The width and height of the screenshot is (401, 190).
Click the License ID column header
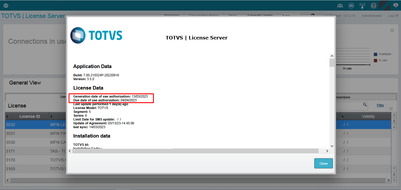pos(27,116)
